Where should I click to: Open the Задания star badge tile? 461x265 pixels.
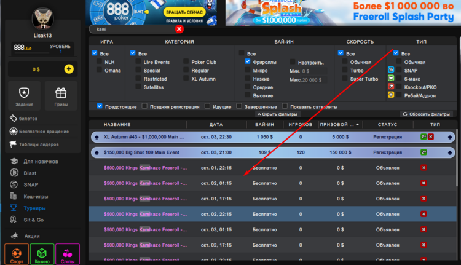[24, 97]
